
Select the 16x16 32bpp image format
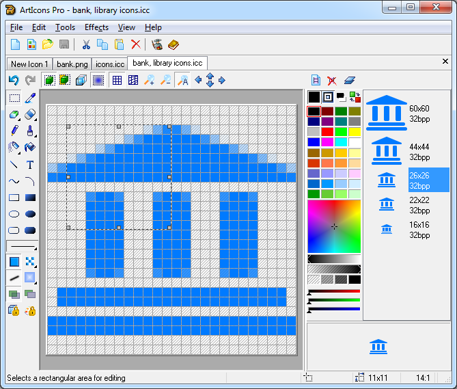407,230
